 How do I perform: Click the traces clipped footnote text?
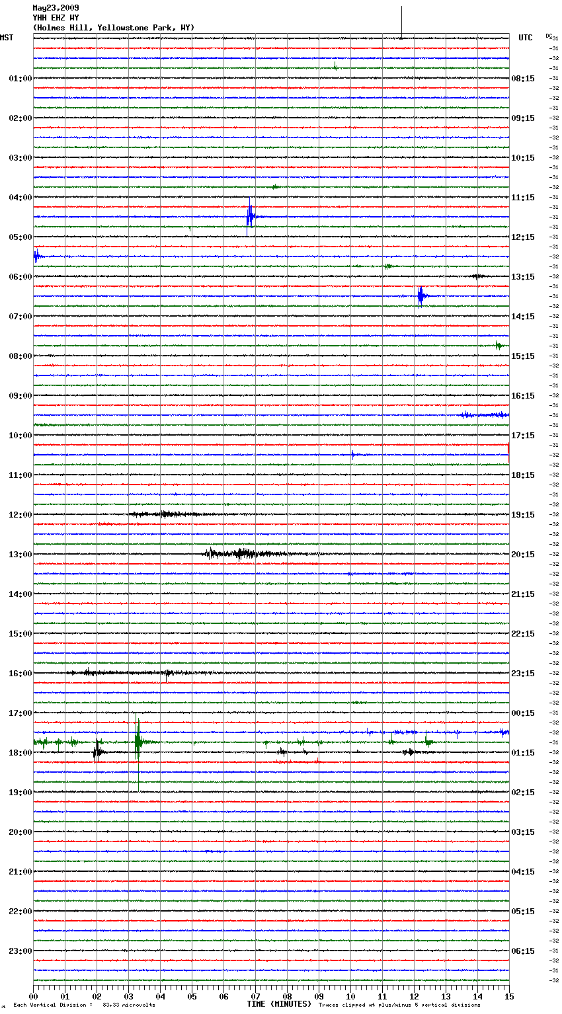399,1005
